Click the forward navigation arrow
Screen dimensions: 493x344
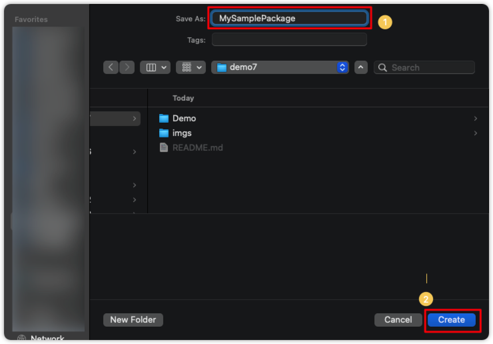[127, 67]
